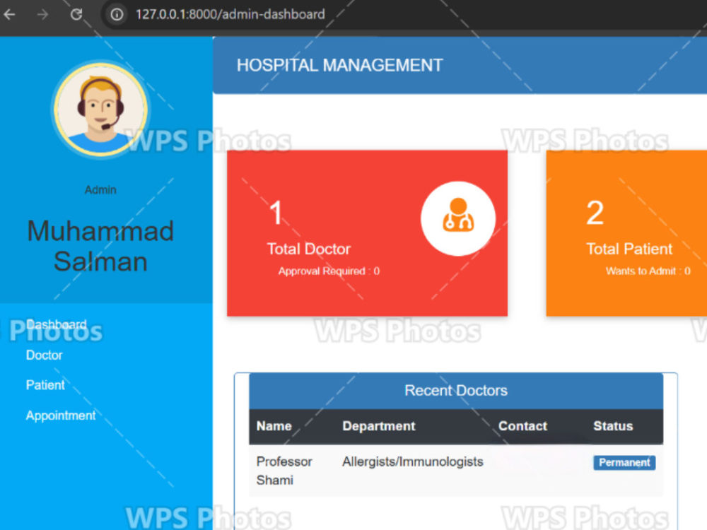The height and width of the screenshot is (530, 707).
Task: Click the HOSPITAL MANAGEMENT header title
Action: point(340,65)
